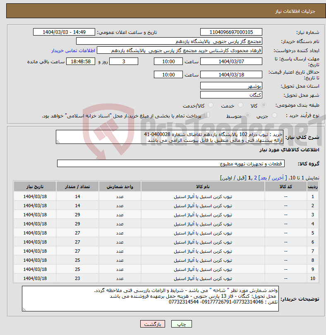Screen dimensions: 326x335
Task: Click the request number field 1104096697000105
Action: coord(231,32)
